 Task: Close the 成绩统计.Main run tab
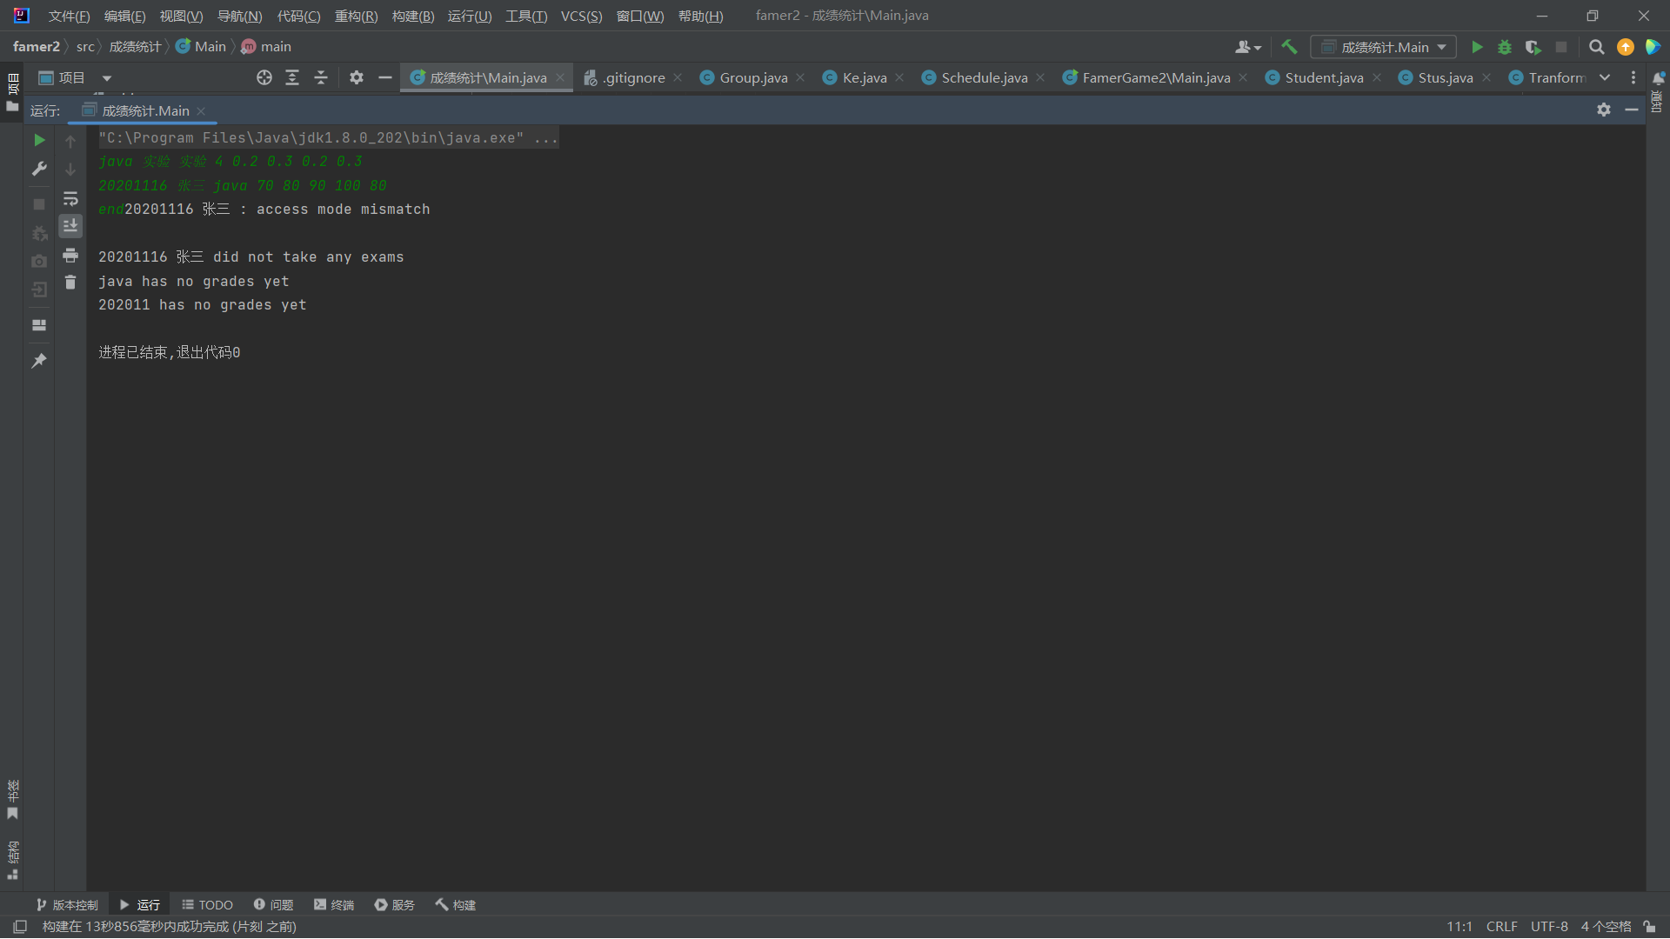202,111
